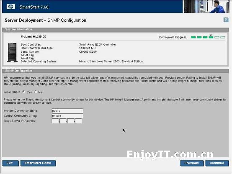Screen dimensions: 232x174
Task: Click the 1430724 MB disk size value
Action: click(87, 48)
